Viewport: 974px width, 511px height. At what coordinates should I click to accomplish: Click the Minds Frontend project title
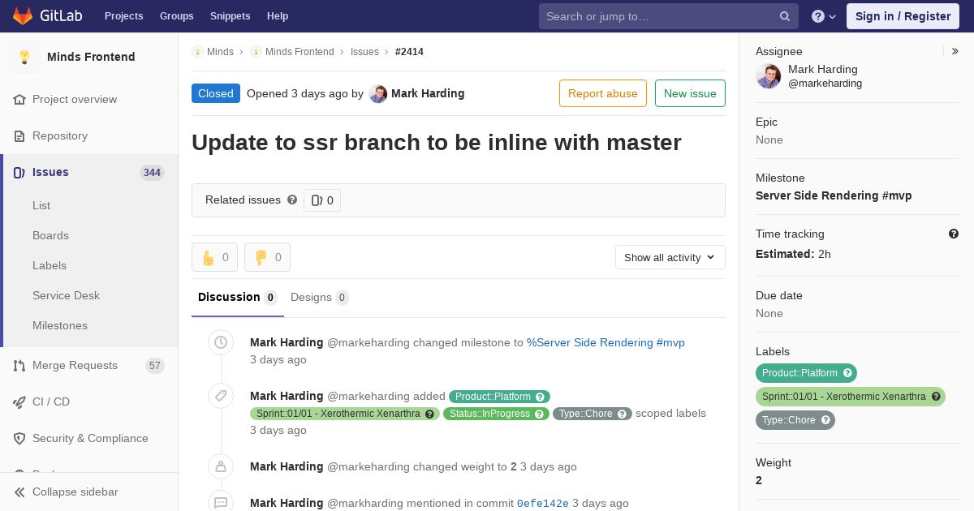(x=91, y=57)
